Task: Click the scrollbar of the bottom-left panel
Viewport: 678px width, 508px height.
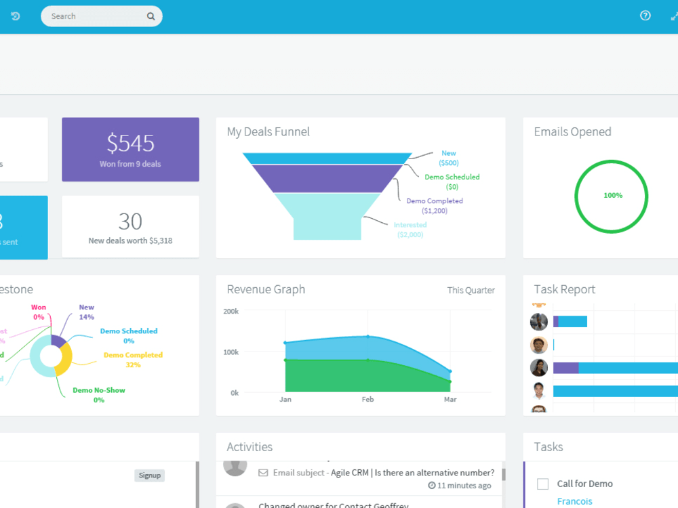Action: pyautogui.click(x=197, y=485)
